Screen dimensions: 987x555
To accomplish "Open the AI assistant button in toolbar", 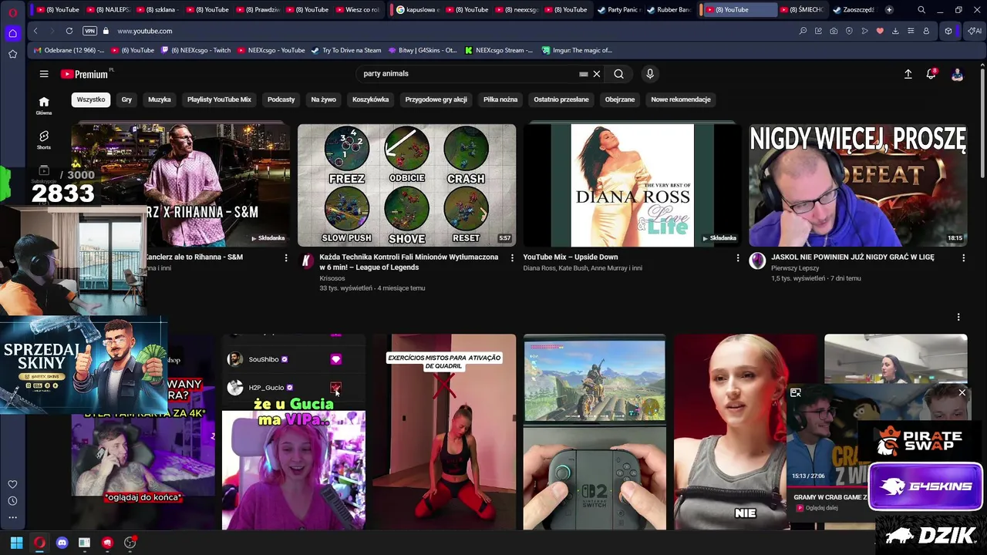I will [x=975, y=31].
